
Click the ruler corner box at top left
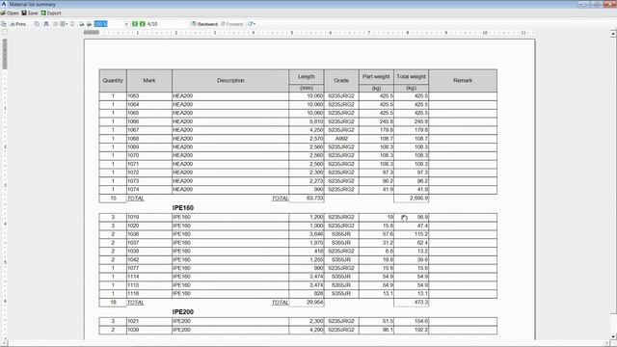click(4, 33)
